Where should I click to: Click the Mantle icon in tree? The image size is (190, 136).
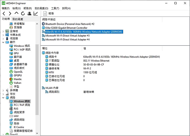[x=11, y=79]
